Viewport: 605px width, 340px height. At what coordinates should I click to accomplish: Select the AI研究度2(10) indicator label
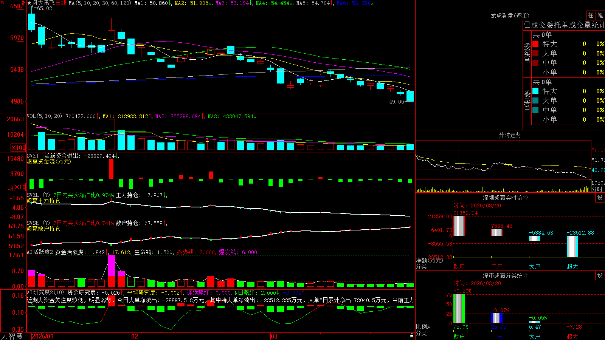click(45, 292)
